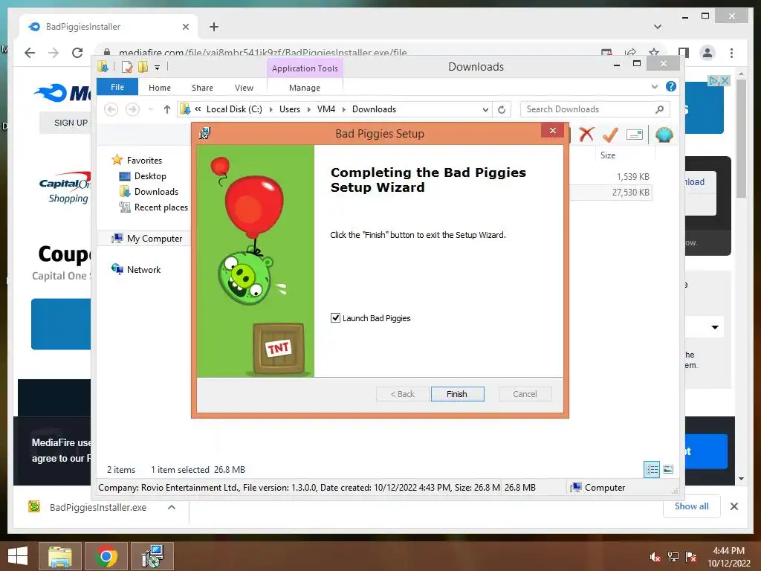Click Users in the address breadcrumb

[290, 109]
